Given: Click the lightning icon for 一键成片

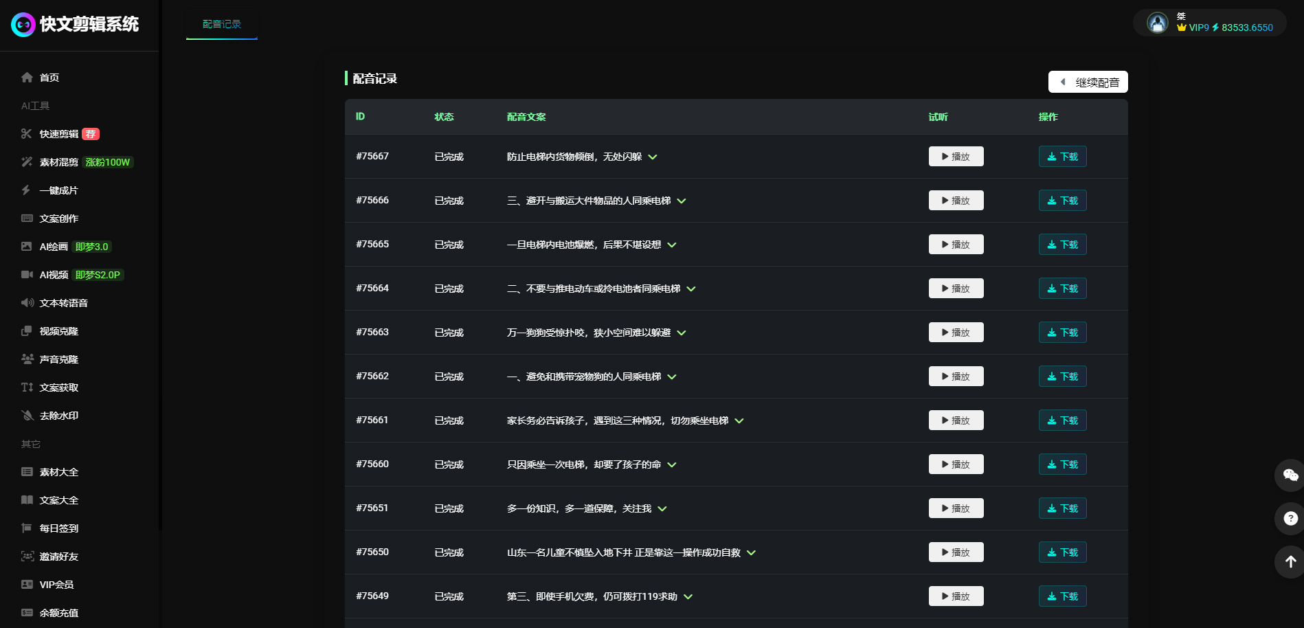Looking at the screenshot, I should (26, 190).
